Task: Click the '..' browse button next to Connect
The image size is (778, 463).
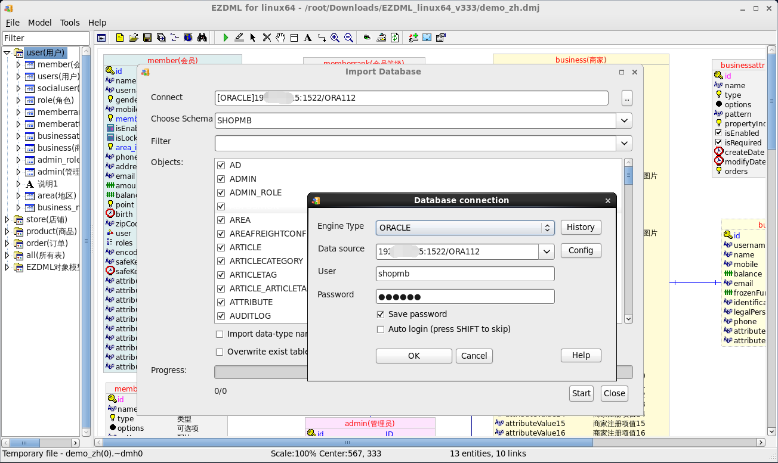Action: tap(626, 98)
